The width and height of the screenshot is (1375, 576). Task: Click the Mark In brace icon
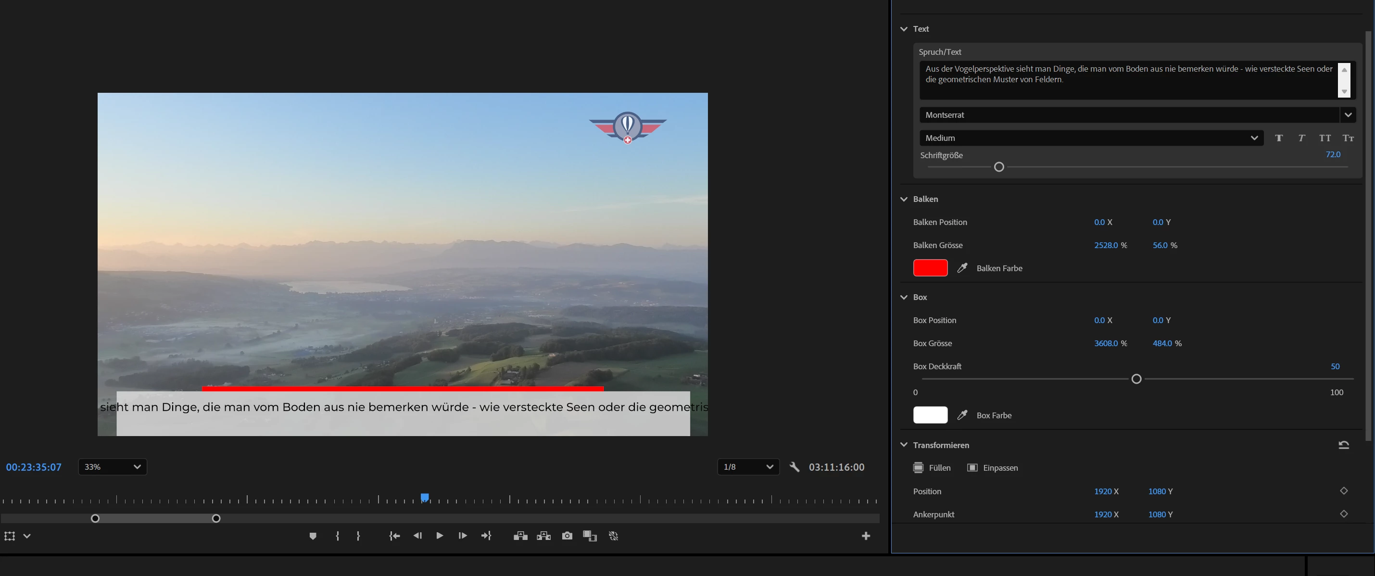pos(337,536)
